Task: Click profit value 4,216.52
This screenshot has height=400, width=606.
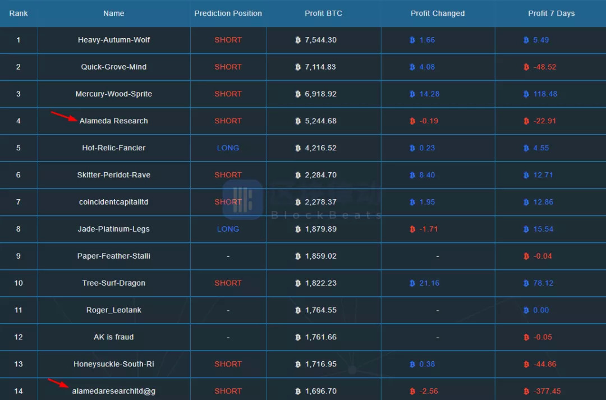Action: tap(320, 148)
